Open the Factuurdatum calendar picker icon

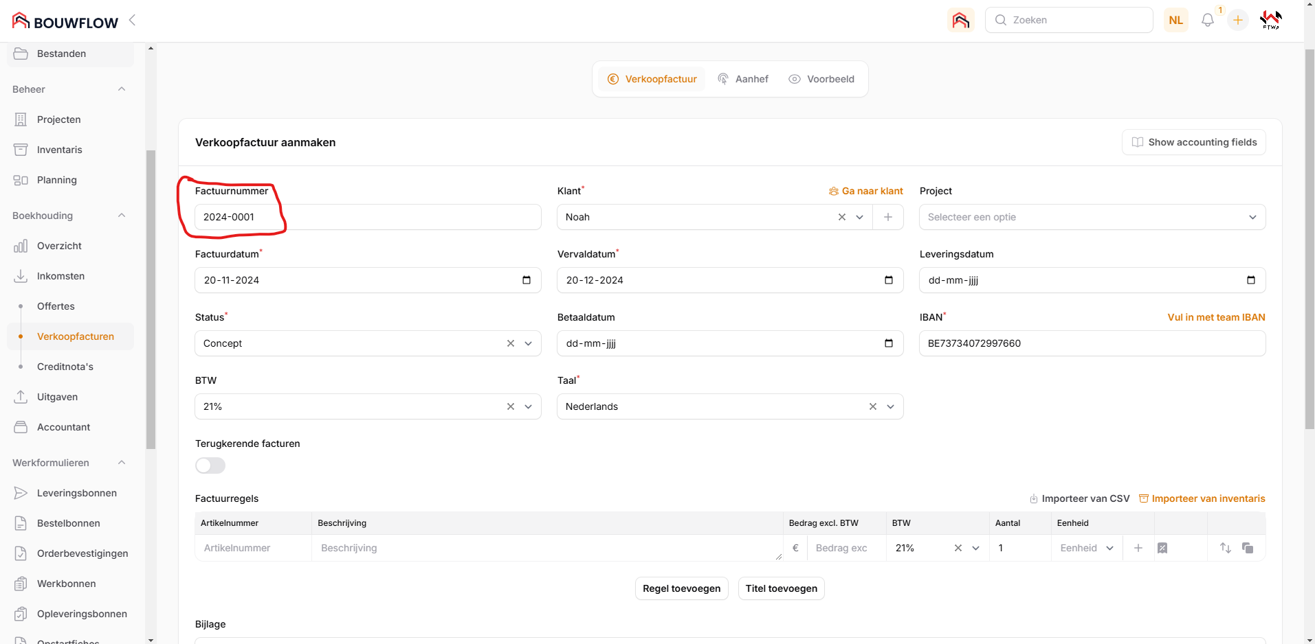527,280
